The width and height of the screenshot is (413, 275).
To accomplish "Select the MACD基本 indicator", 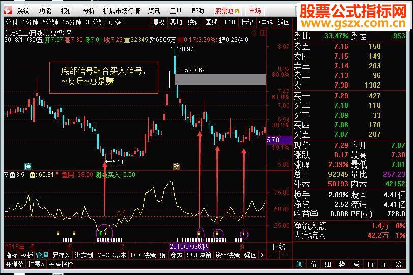I will click(x=112, y=255).
